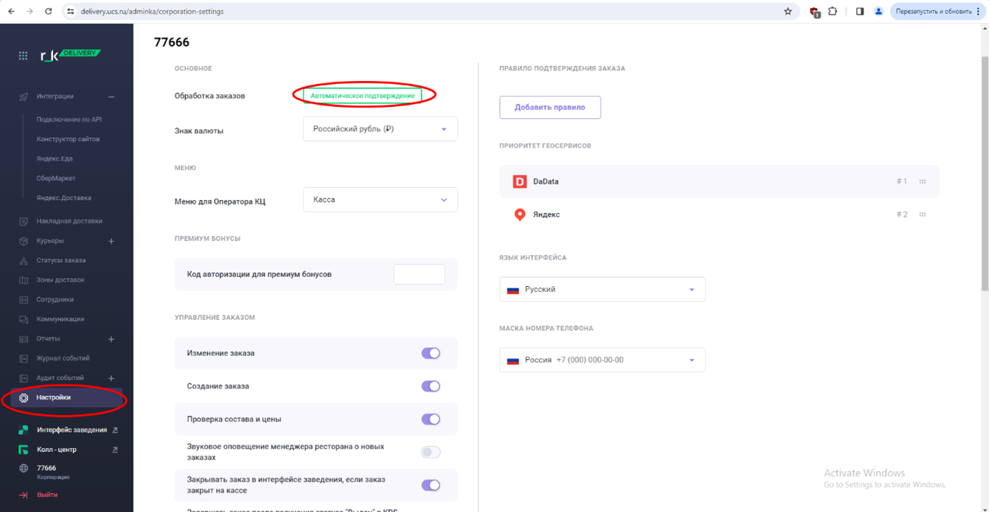Click the DaData drag handle icon

tap(922, 181)
